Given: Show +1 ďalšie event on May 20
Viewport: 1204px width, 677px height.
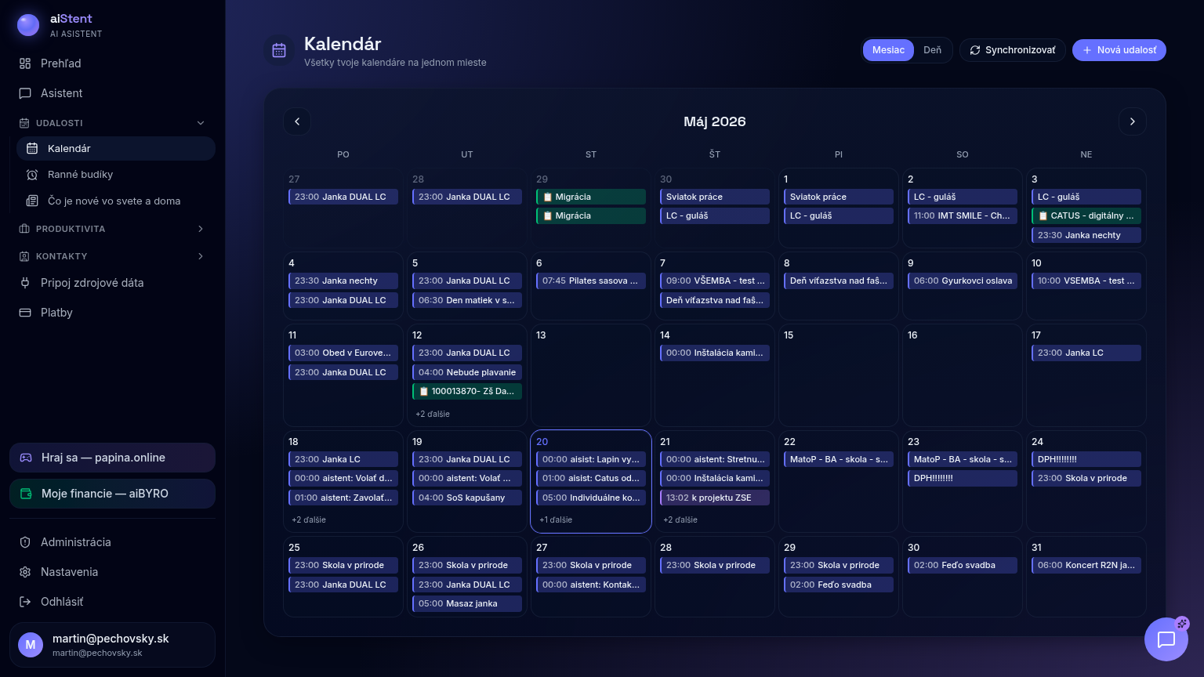Looking at the screenshot, I should pyautogui.click(x=556, y=520).
